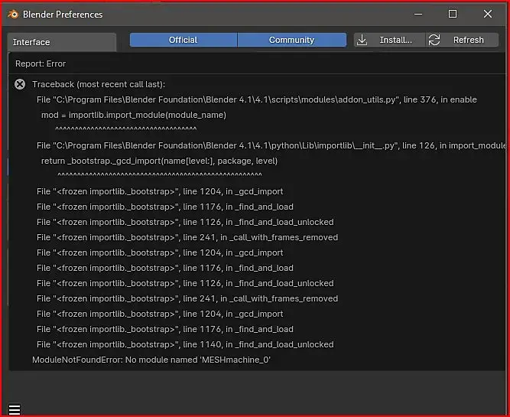Toggle the Community add-ons filter
This screenshot has height=417, width=510.
coord(291,40)
